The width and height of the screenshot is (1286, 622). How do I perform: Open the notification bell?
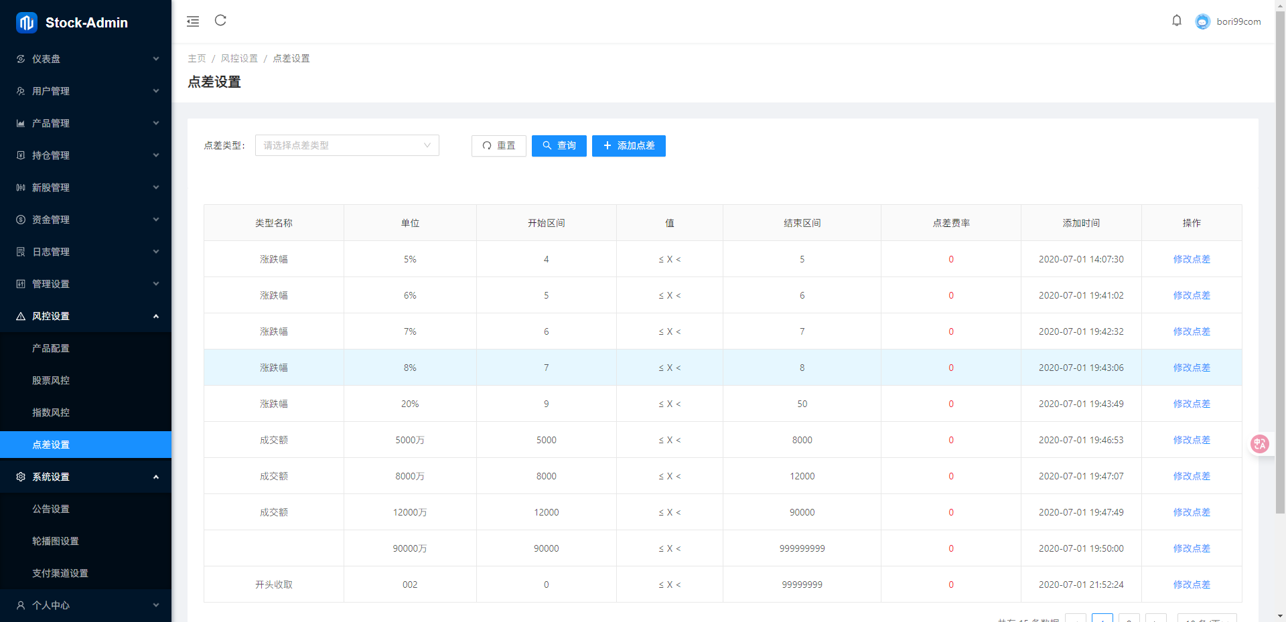1177,21
